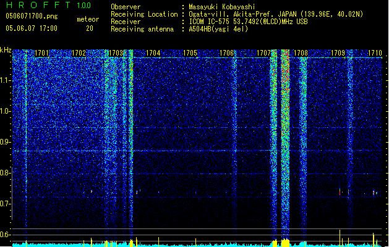Click the 1710 time marker
The image size is (389, 247).
pyautogui.click(x=375, y=53)
